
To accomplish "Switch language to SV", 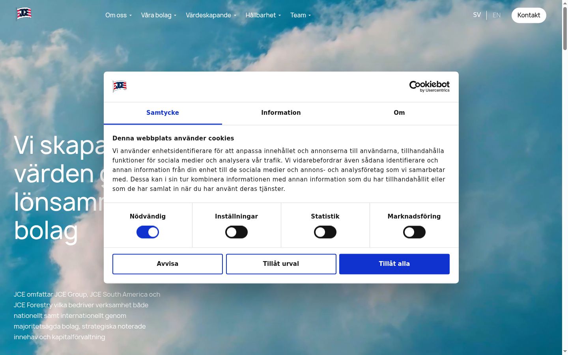I will tap(477, 15).
